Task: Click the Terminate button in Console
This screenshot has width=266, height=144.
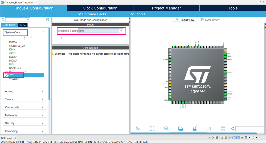Action: point(210,138)
